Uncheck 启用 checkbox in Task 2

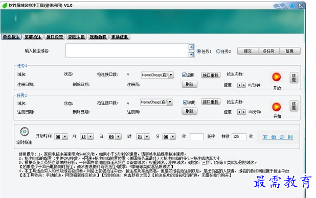185,102
